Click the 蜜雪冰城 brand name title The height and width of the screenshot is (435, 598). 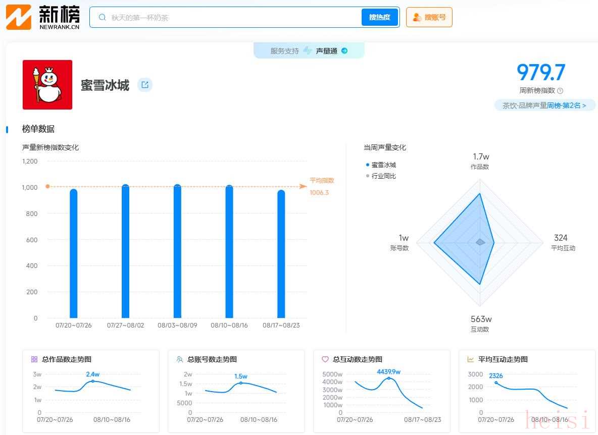[x=105, y=85]
